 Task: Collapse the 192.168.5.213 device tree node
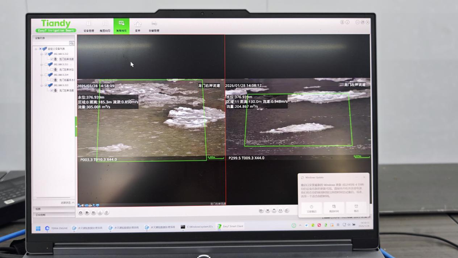(x=42, y=85)
